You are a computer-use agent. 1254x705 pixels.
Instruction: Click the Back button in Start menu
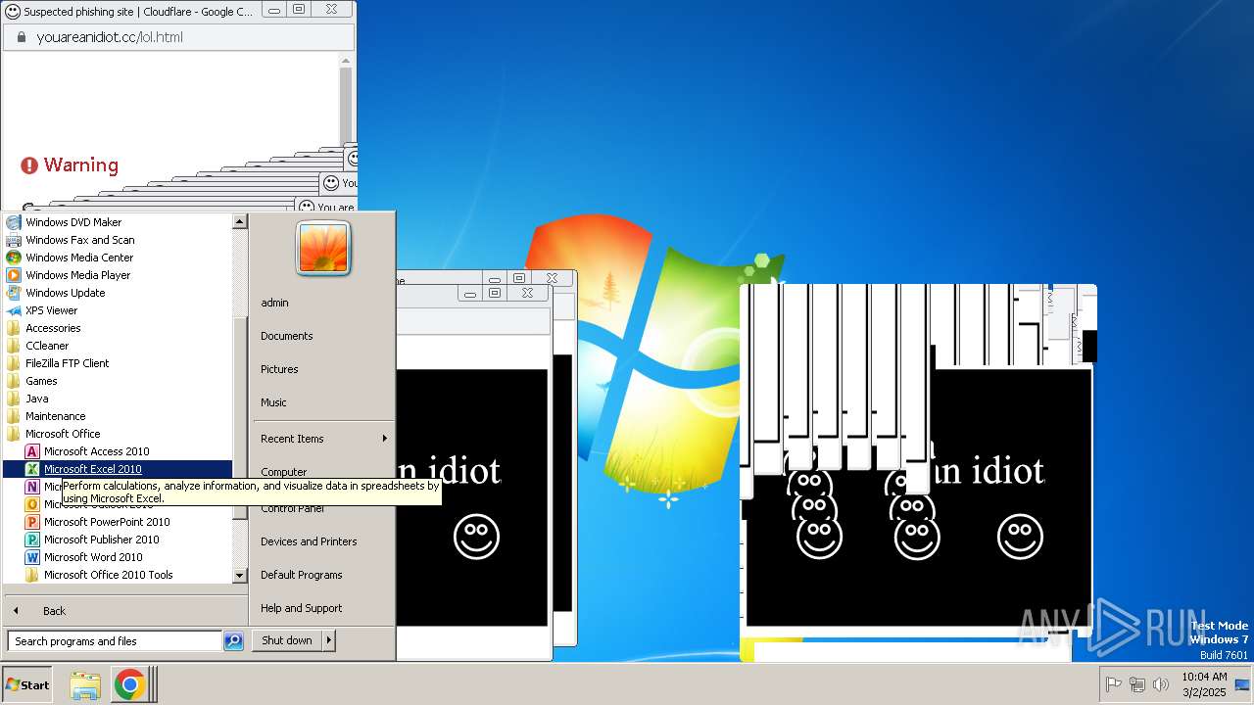(x=54, y=611)
